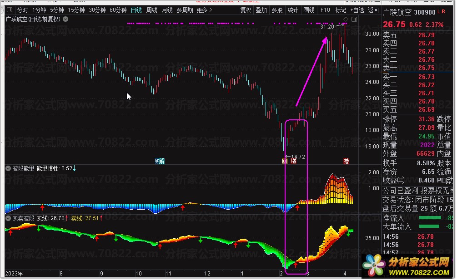This screenshot has width=457, height=280.
Task: Click the 卖五 price 26.79
Action: [x=427, y=35]
